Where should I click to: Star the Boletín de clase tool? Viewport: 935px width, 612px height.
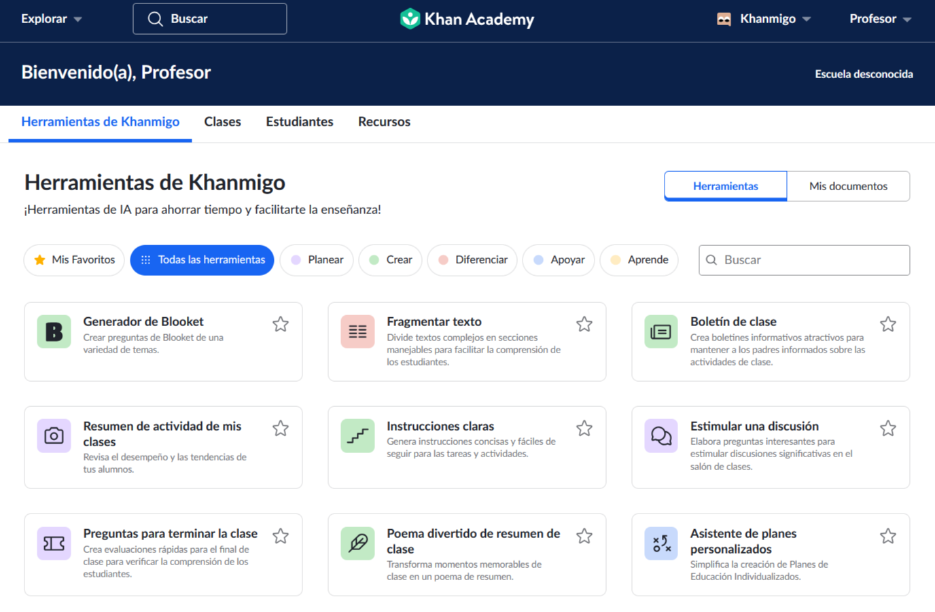pos(888,324)
